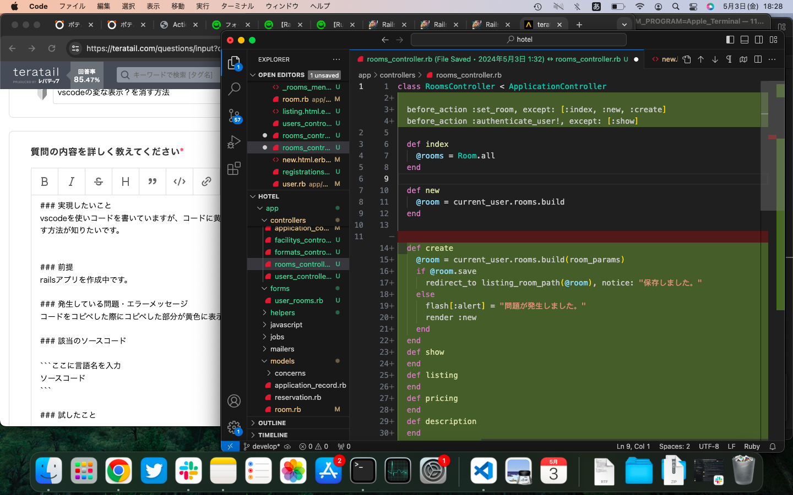The image size is (793, 495).
Task: Insert a heading with the H button
Action: pos(126,182)
